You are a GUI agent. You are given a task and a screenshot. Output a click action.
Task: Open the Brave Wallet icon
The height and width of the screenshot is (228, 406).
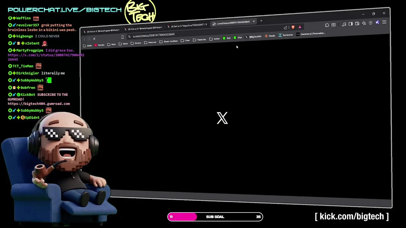(x=357, y=23)
